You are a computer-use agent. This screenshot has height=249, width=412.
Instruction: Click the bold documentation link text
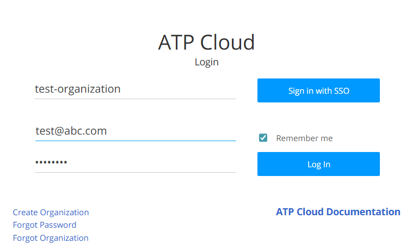[x=338, y=212]
